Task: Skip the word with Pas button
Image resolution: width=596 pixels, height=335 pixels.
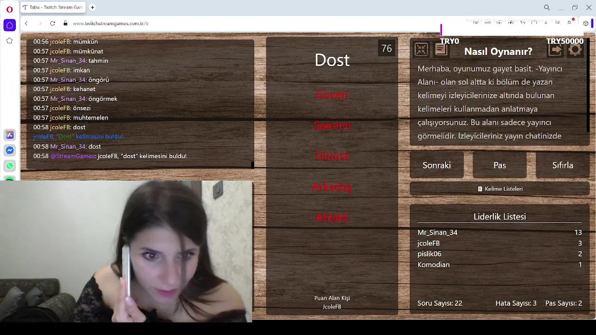Action: click(500, 165)
